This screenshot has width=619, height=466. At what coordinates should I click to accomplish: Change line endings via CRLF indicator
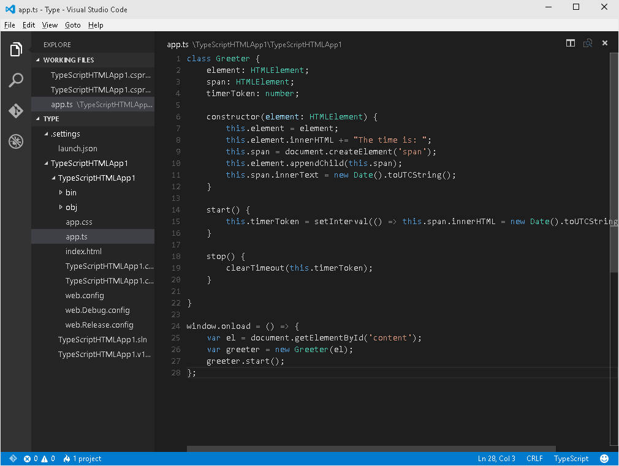coord(534,459)
